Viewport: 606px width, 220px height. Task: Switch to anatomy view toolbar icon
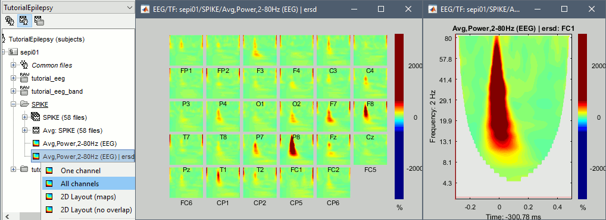pos(10,20)
